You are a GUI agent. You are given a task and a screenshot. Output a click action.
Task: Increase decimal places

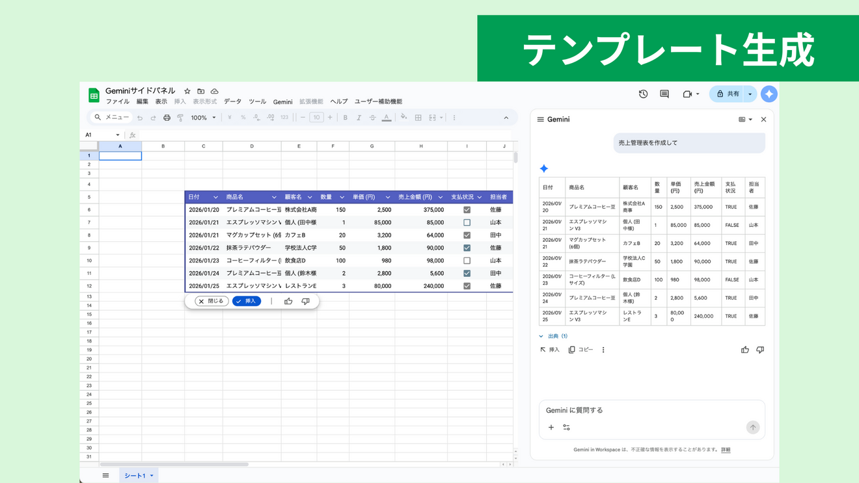coord(270,118)
